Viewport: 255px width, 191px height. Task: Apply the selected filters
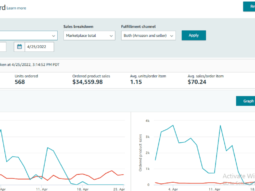pyautogui.click(x=194, y=35)
